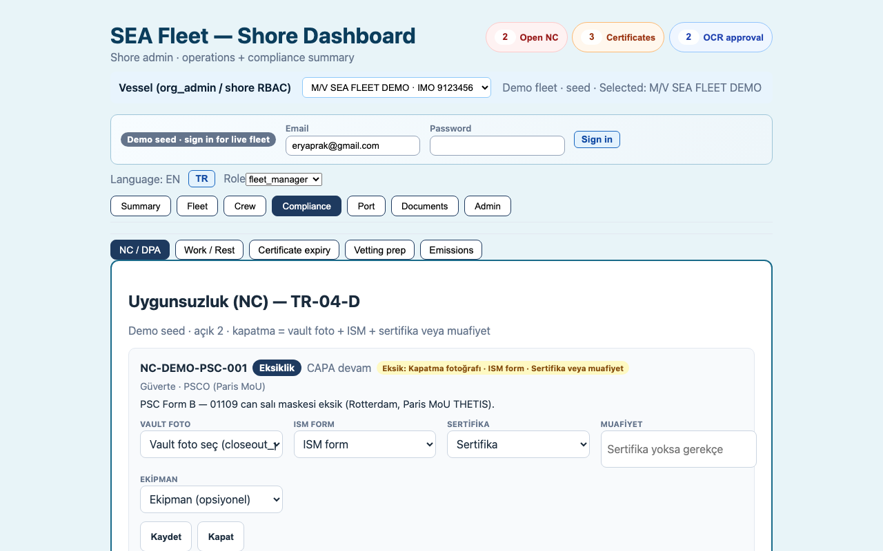Click the CAPA devam status text
Viewport: 883px width, 551px height.
click(339, 368)
